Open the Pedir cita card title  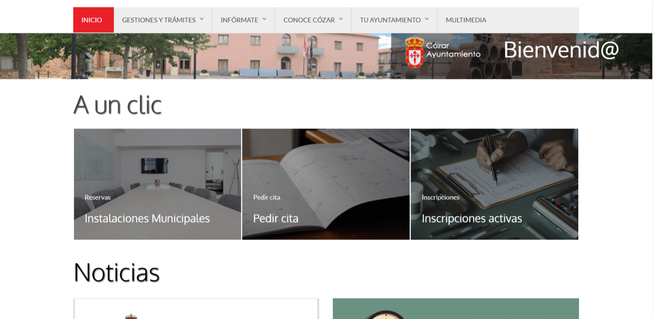[x=276, y=219]
